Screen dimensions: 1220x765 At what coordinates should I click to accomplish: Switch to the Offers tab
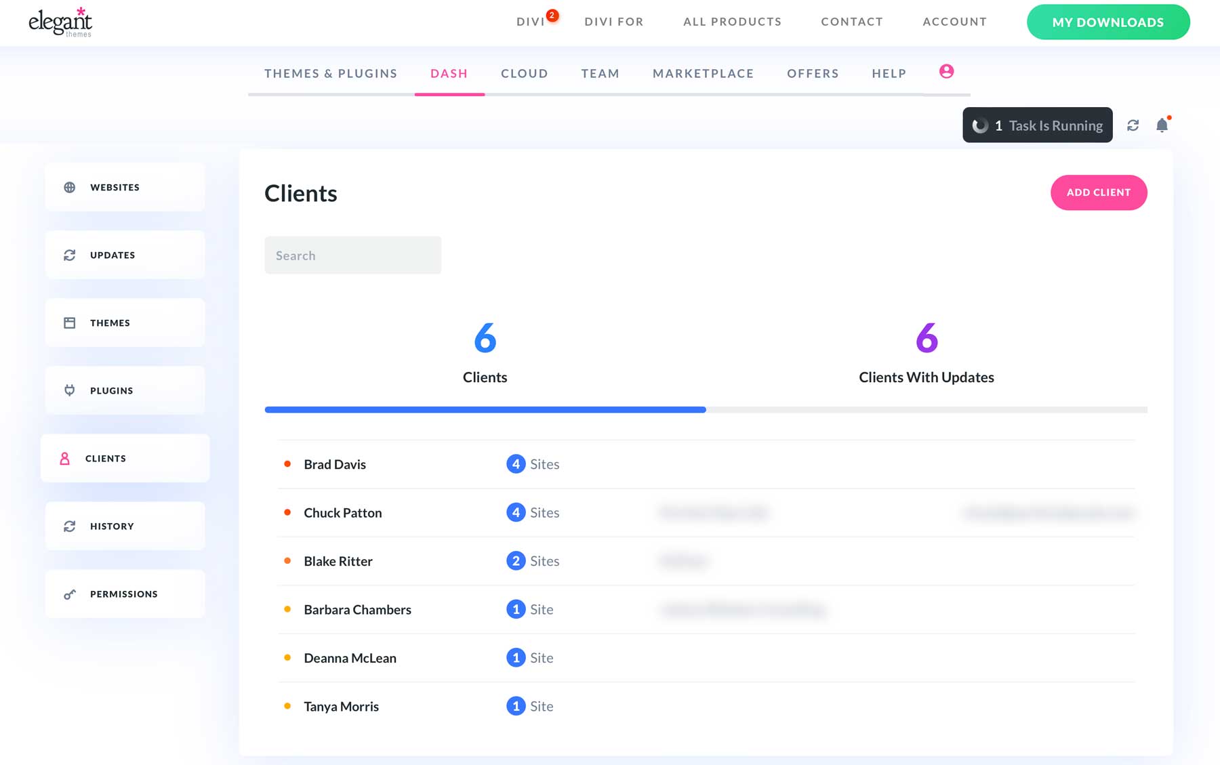tap(813, 73)
